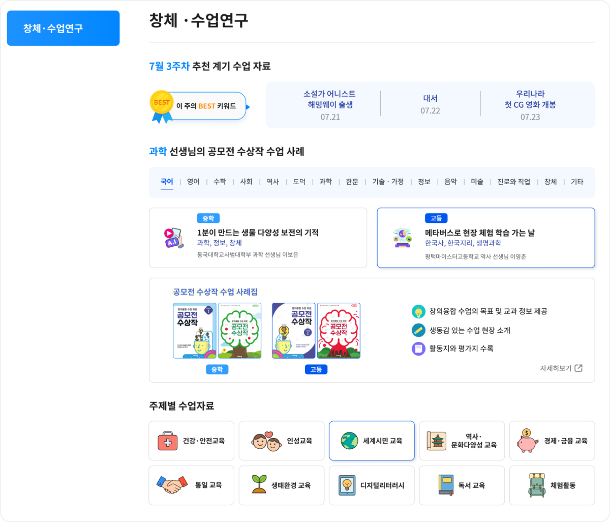Open the first 고등 공모전 수상작 book cover
Screen dimensions: 610x522
294,331
